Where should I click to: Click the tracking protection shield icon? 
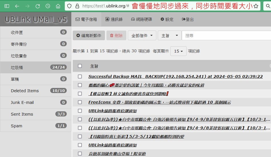(69, 6)
